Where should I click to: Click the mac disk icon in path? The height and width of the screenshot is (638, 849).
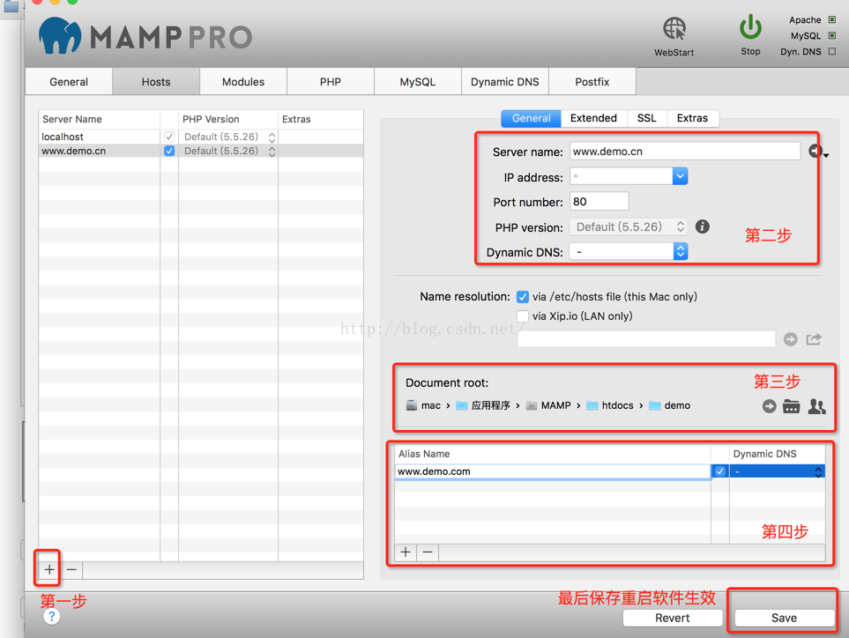[412, 405]
